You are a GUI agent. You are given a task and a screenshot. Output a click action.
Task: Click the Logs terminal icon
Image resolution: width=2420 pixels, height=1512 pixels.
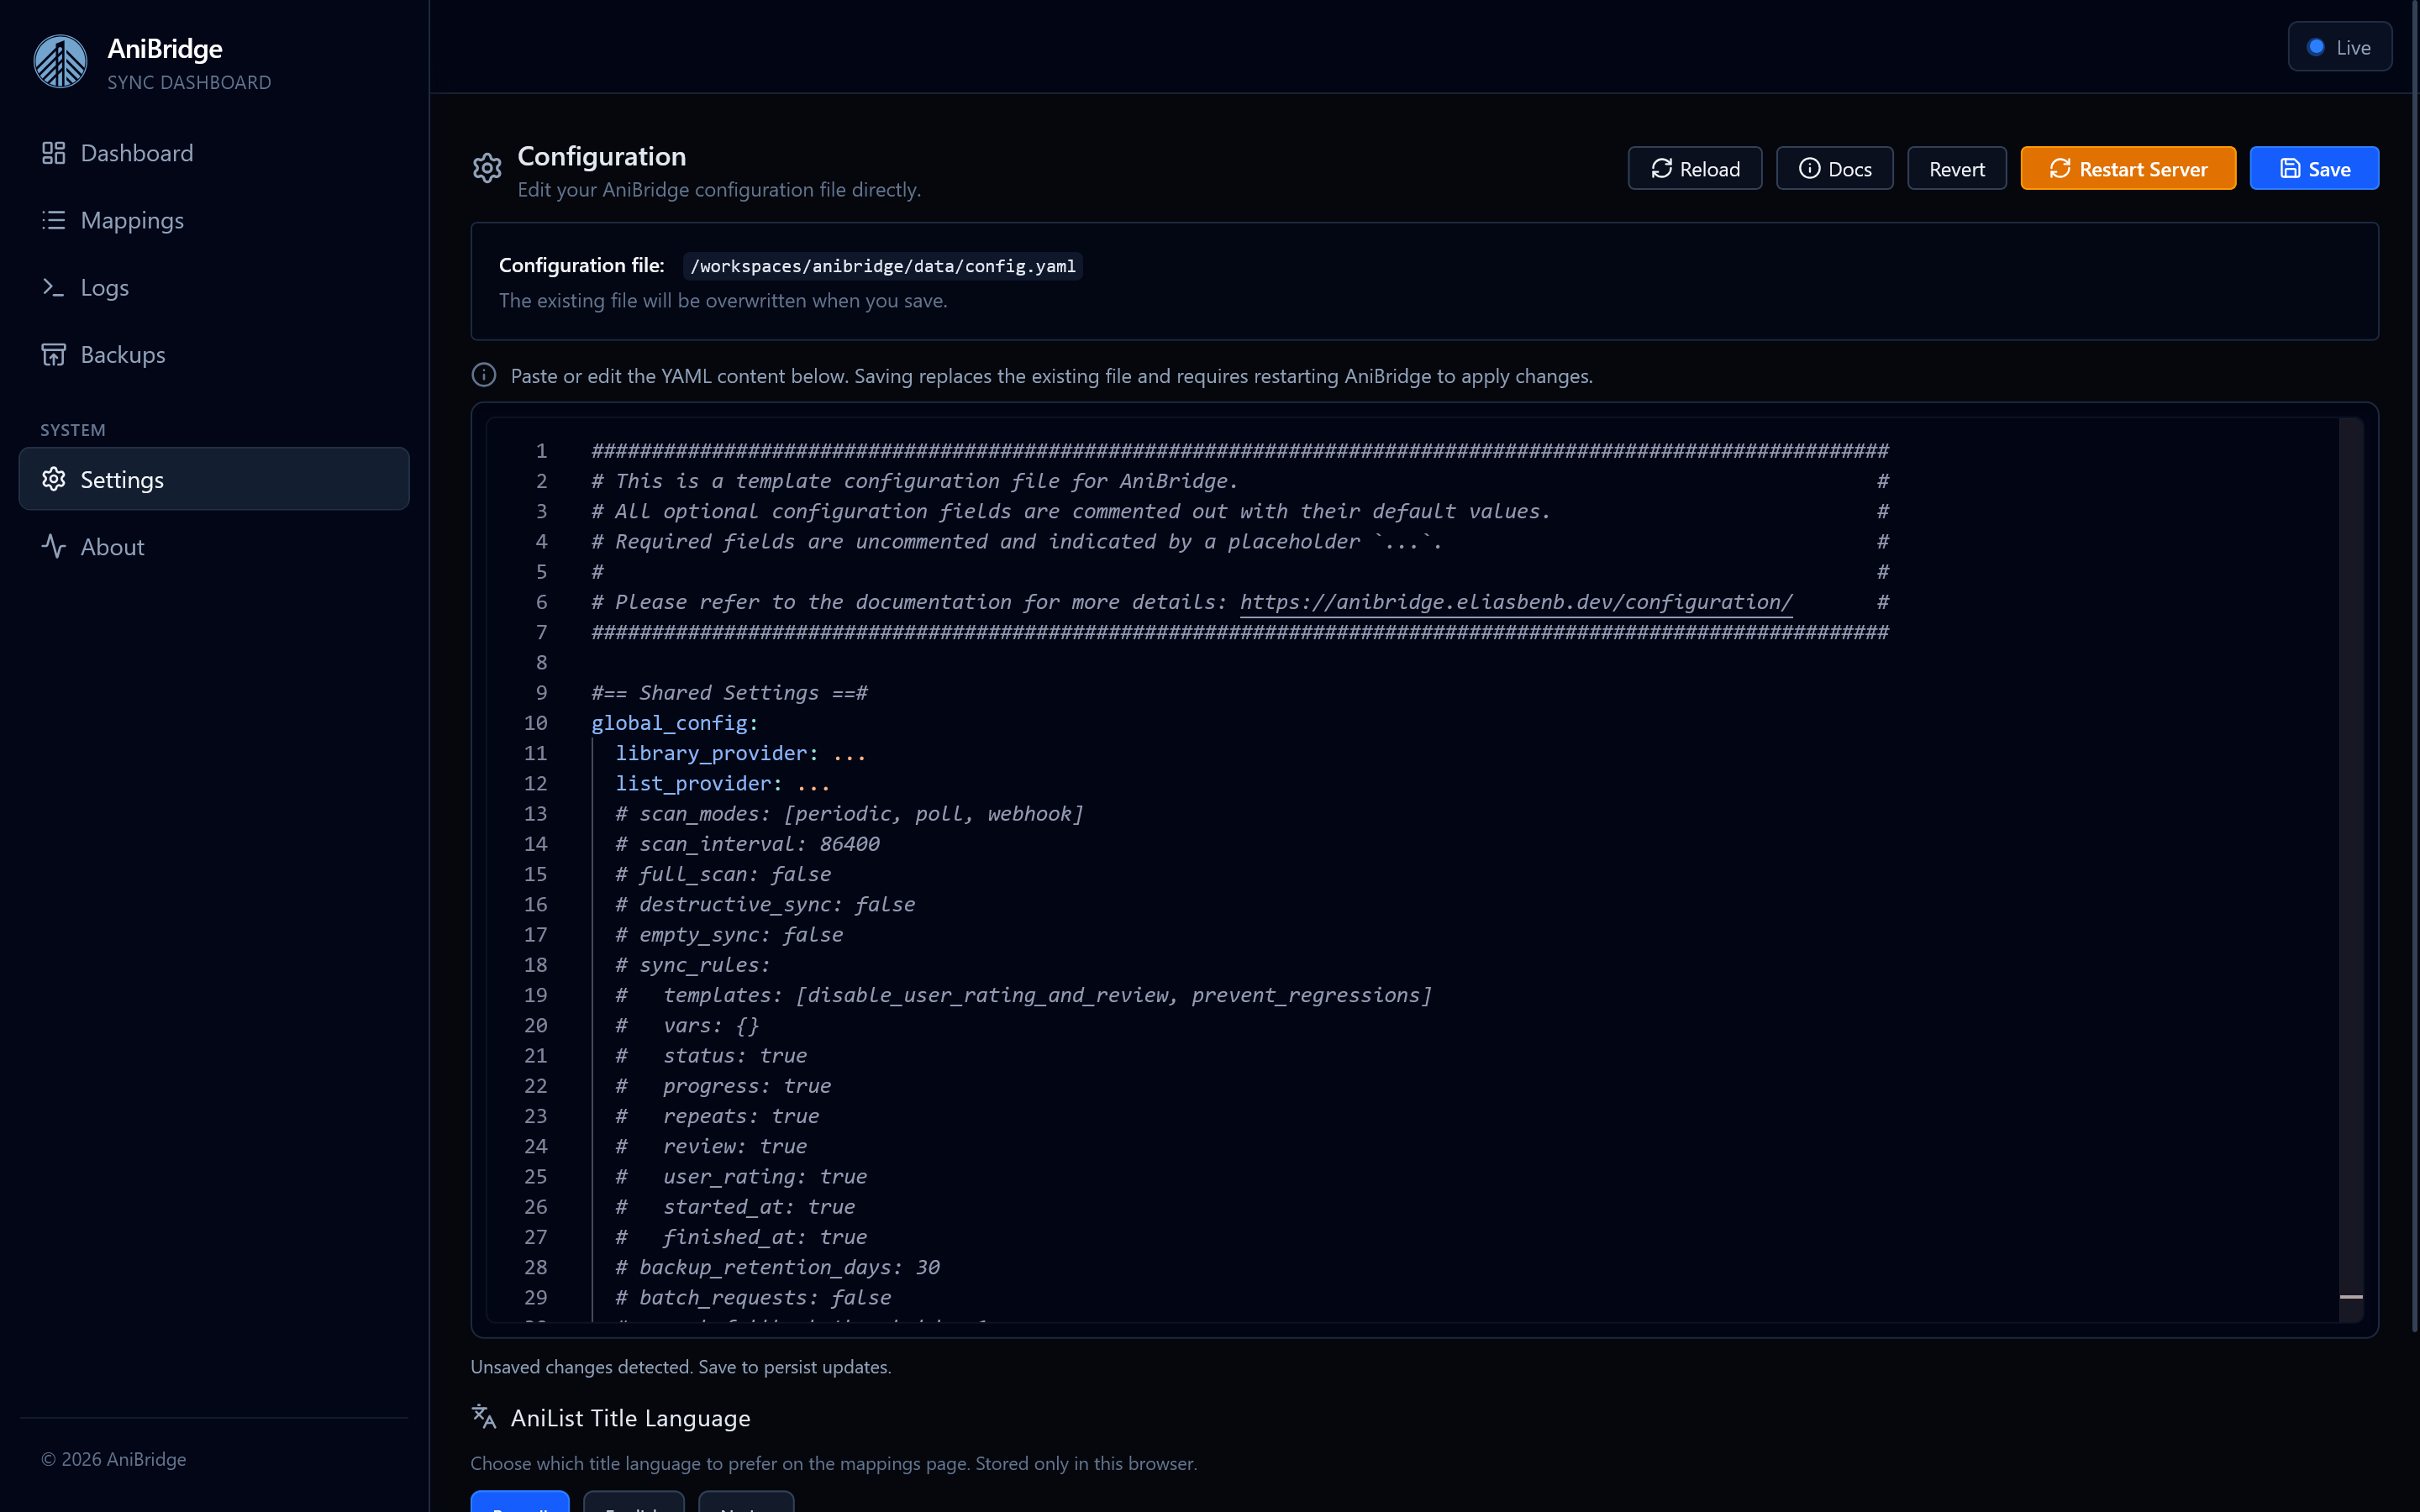54,287
